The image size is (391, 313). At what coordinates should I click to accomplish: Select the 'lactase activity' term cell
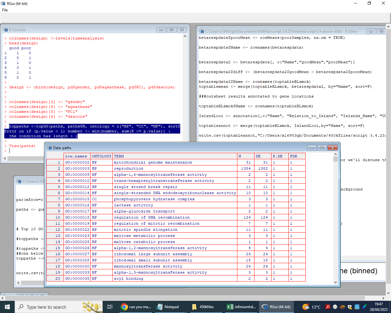click(175, 205)
